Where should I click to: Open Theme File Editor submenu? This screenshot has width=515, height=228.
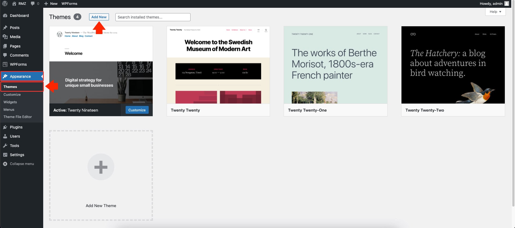pyautogui.click(x=17, y=117)
